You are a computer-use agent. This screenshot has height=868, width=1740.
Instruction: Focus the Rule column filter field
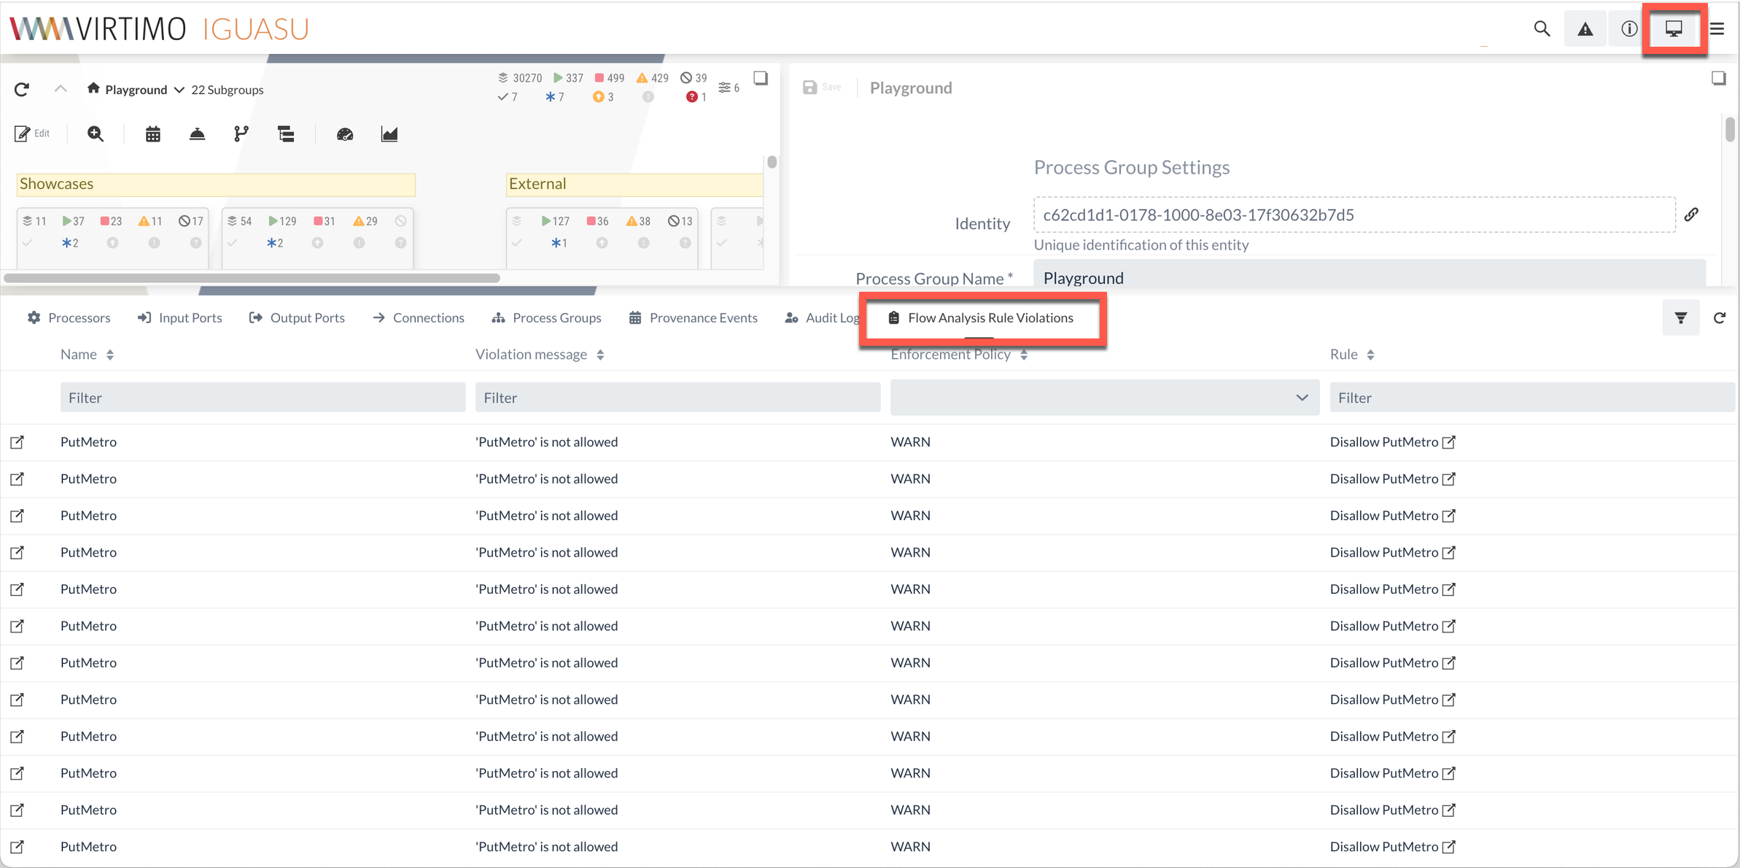click(x=1532, y=398)
